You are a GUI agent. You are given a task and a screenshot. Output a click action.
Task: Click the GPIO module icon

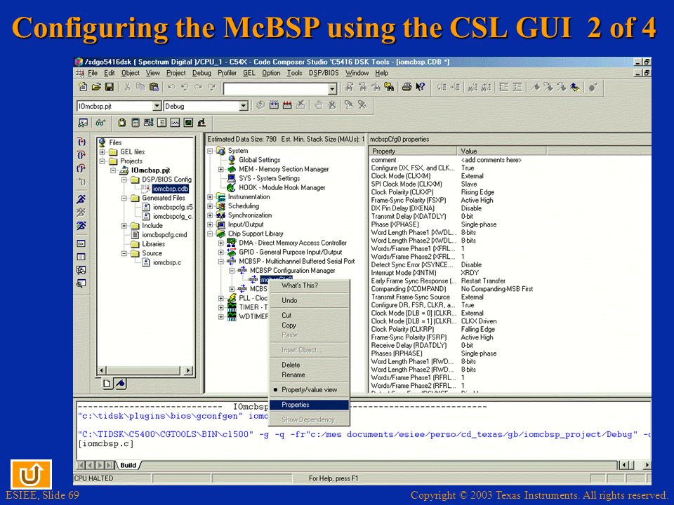(x=232, y=252)
